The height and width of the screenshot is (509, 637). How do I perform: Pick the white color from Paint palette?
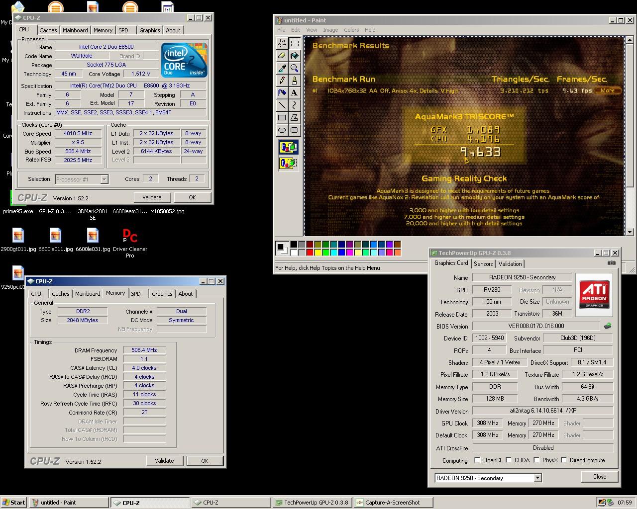(294, 252)
